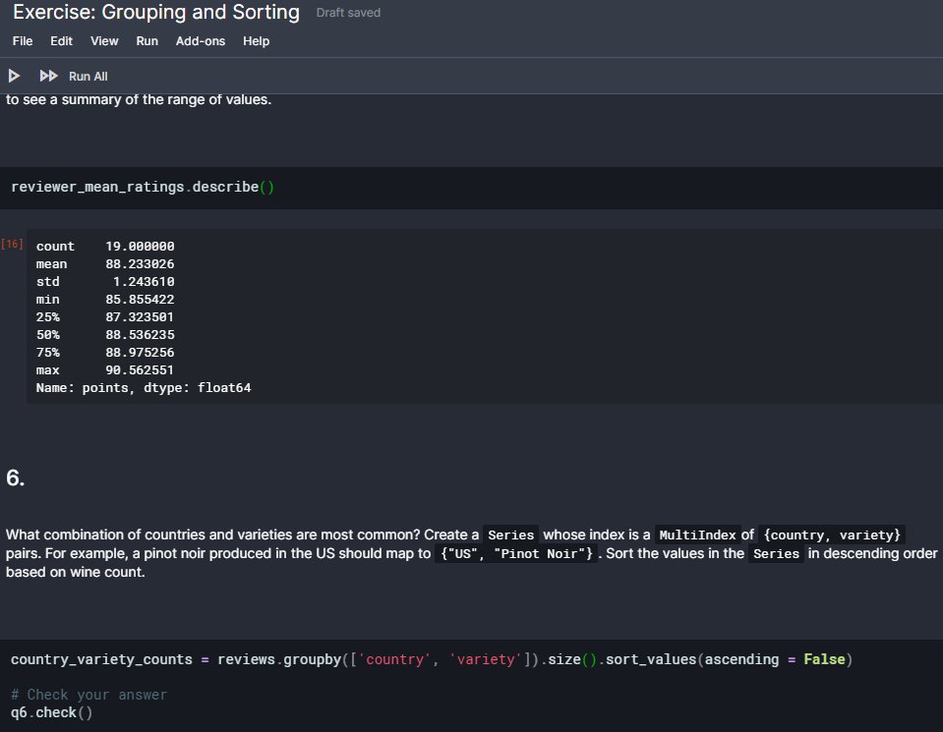
Task: Click the 50% 88.536235 output row
Action: [105, 335]
